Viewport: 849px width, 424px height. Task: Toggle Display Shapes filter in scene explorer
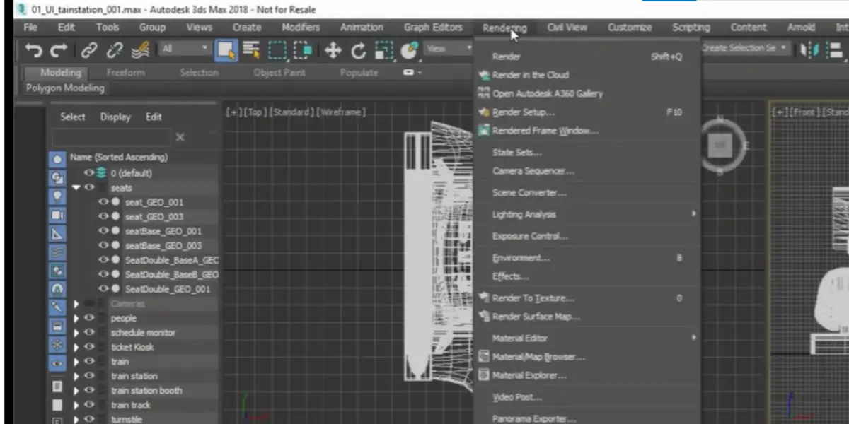pos(57,178)
